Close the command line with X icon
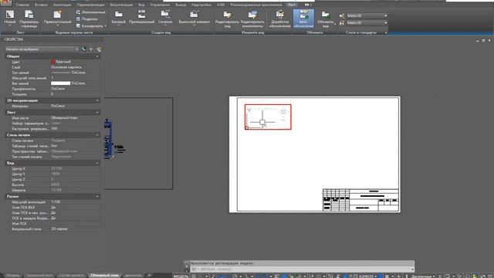This screenshot has height=278, width=494. pyautogui.click(x=187, y=266)
